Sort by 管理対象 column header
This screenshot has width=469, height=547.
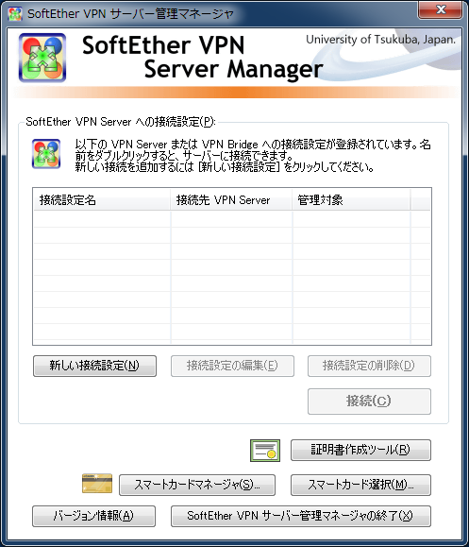click(x=352, y=200)
